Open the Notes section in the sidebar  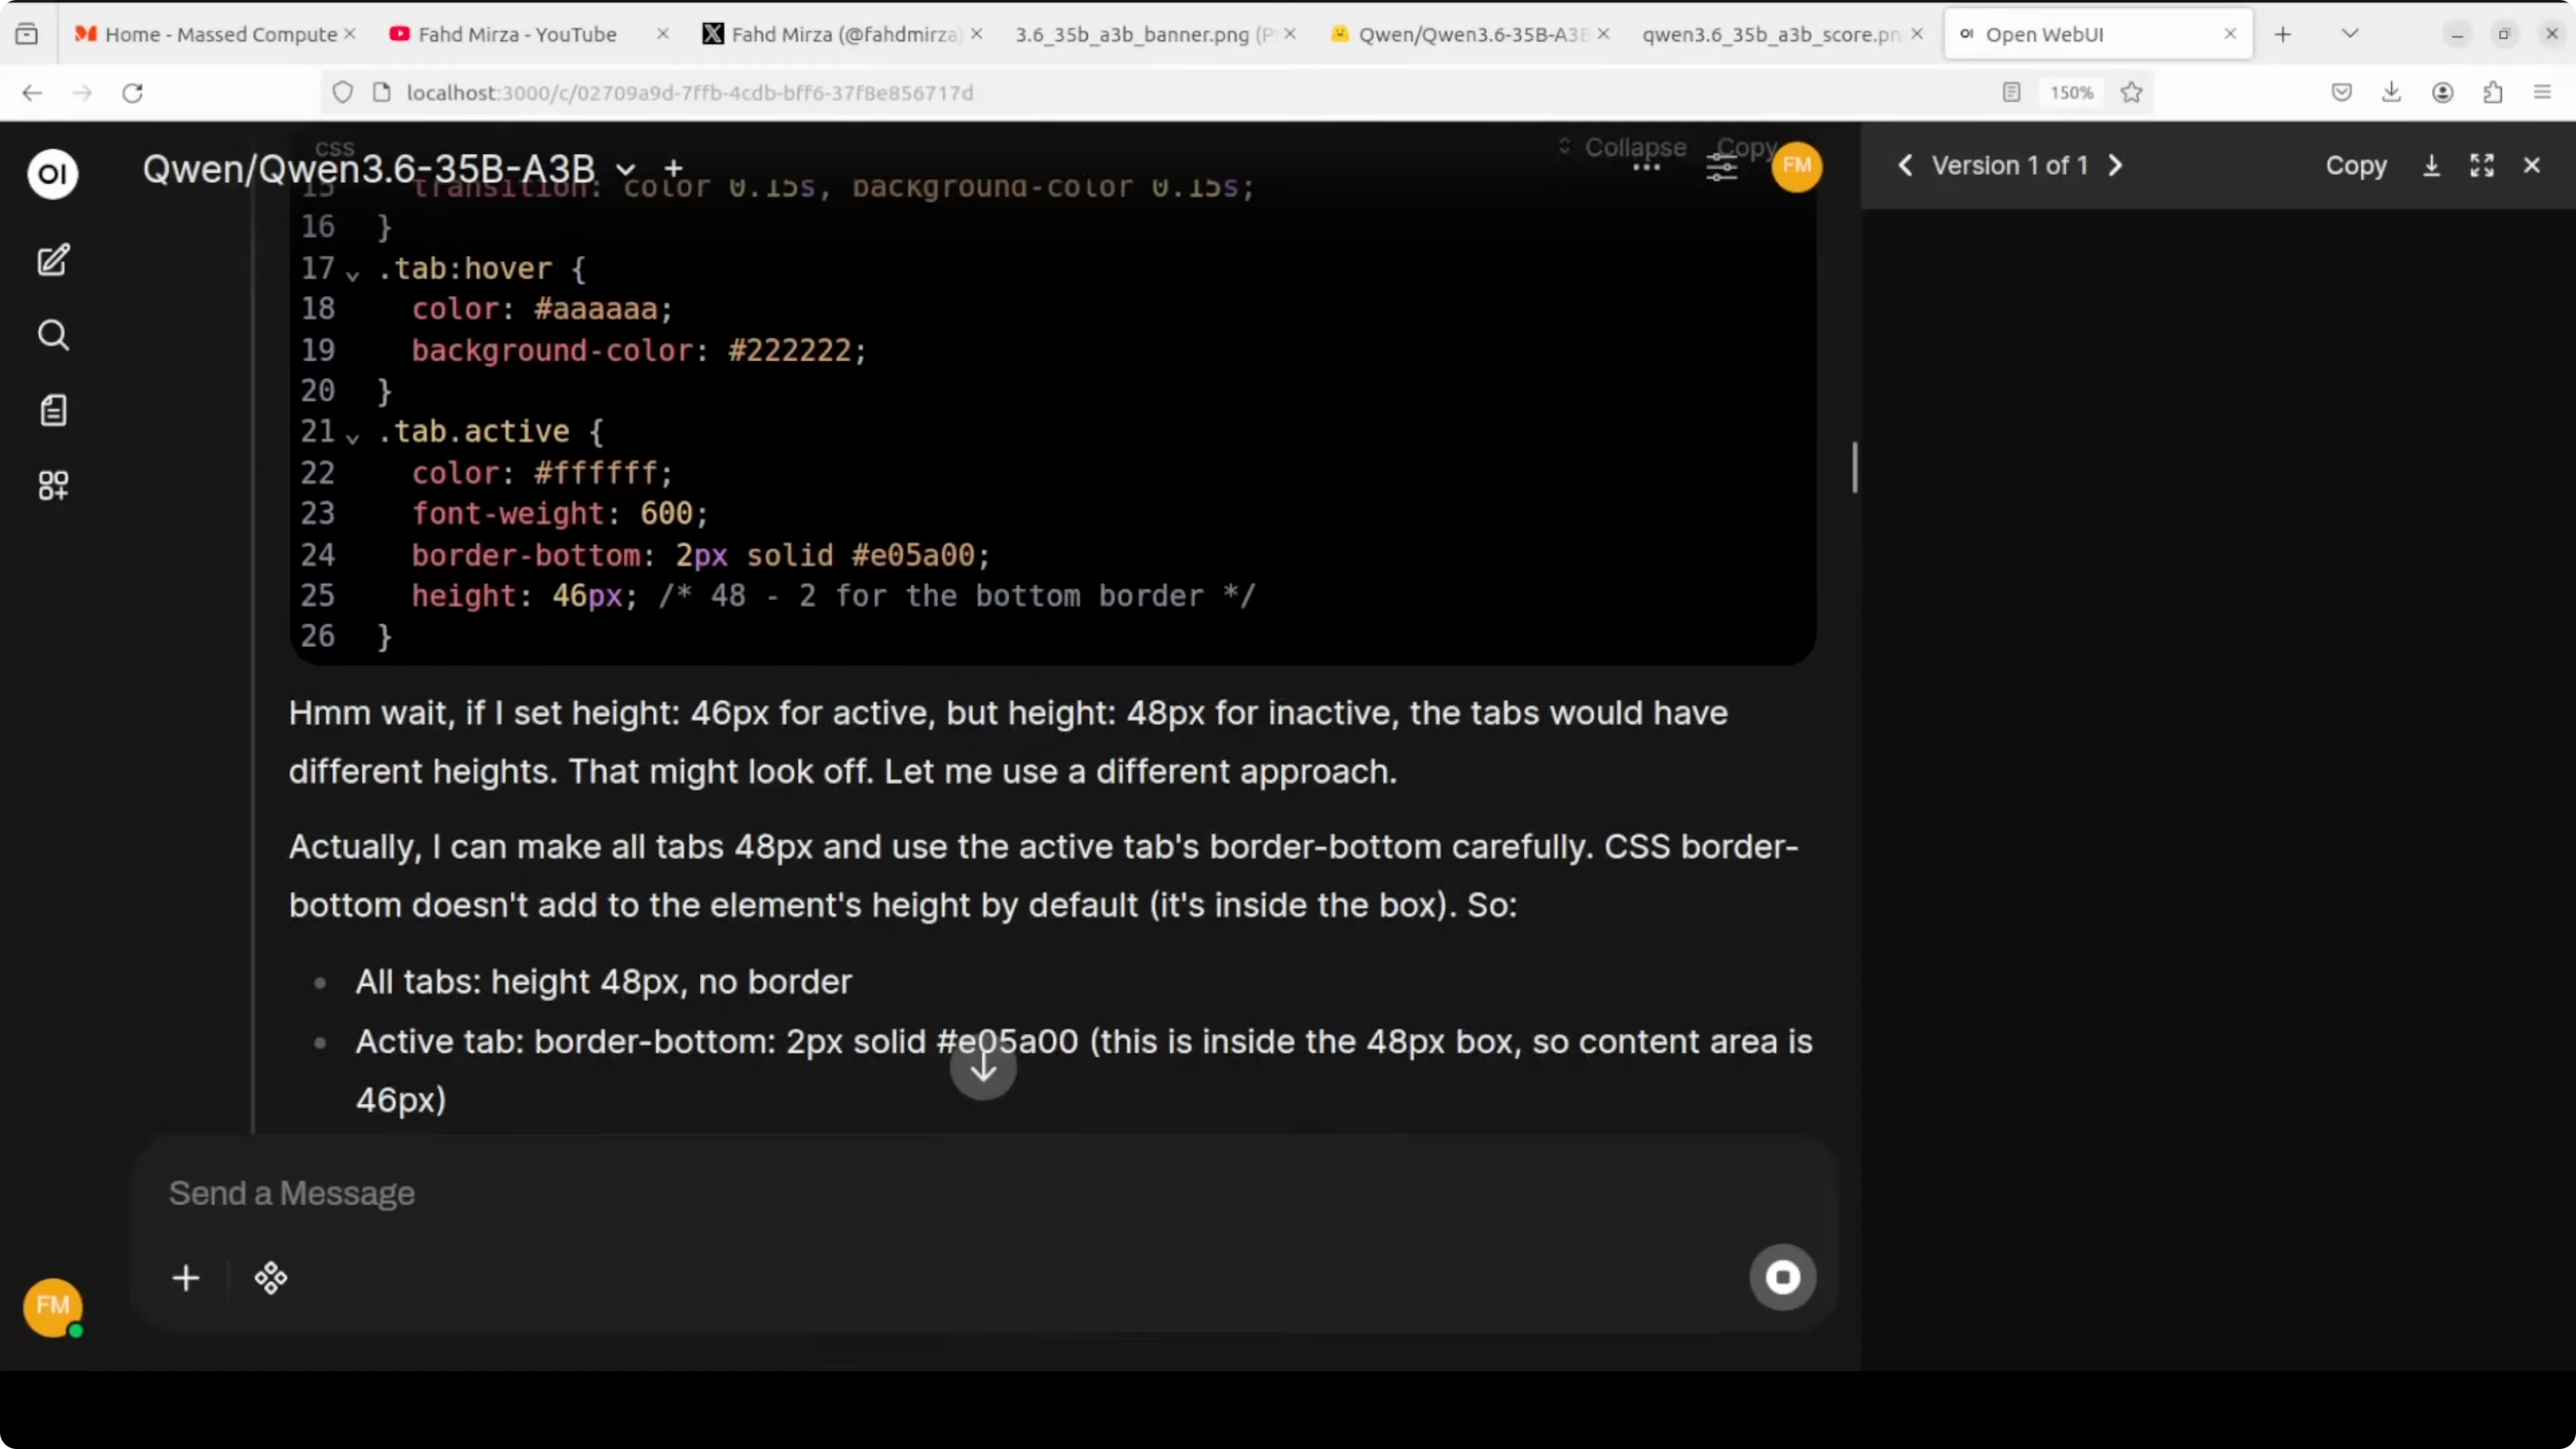(53, 410)
